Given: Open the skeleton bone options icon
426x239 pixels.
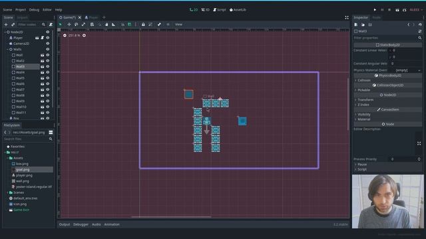Looking at the screenshot, I should (x=159, y=25).
